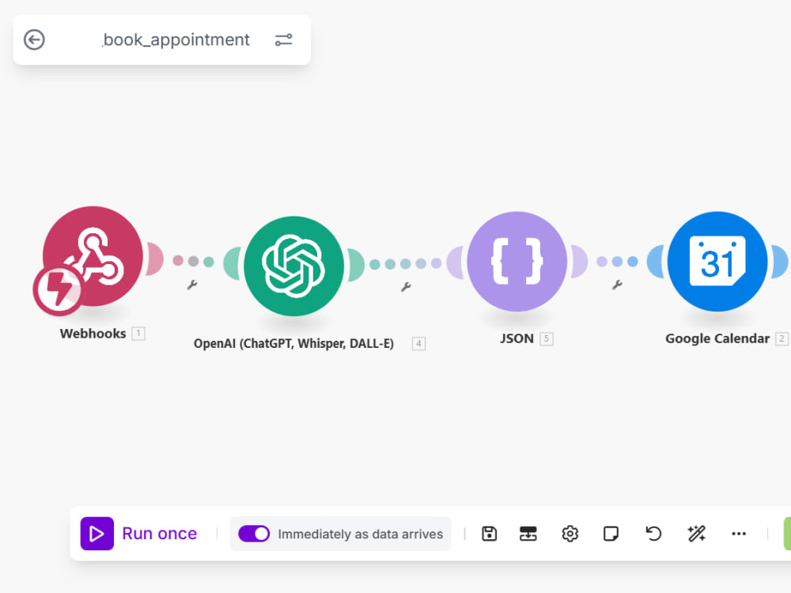Click the OpenAI module number 4 badge
This screenshot has width=791, height=593.
click(x=418, y=343)
